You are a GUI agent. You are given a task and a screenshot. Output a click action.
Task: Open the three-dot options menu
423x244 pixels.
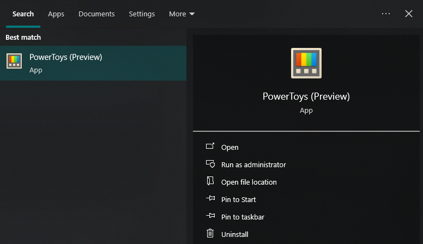click(386, 14)
